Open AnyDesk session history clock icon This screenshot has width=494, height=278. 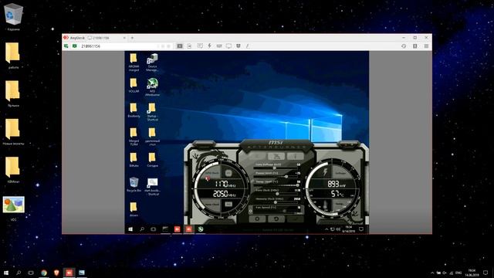coord(404,46)
